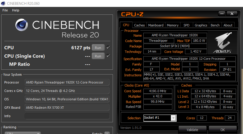Click the Ext. Family 17 value
Viewport: 243px width, 134px height.
(152, 69)
